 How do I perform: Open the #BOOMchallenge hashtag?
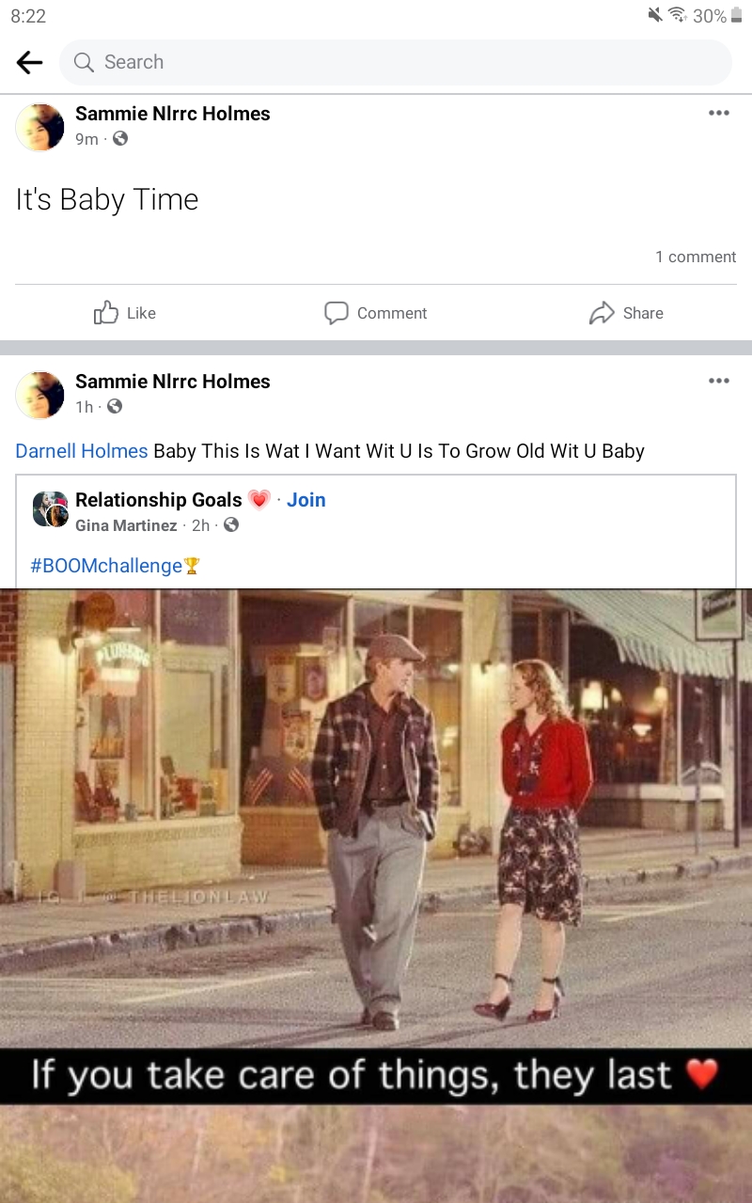[x=106, y=566]
